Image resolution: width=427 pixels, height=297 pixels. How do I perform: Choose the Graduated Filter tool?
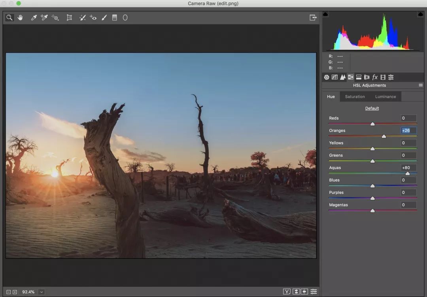coord(115,17)
